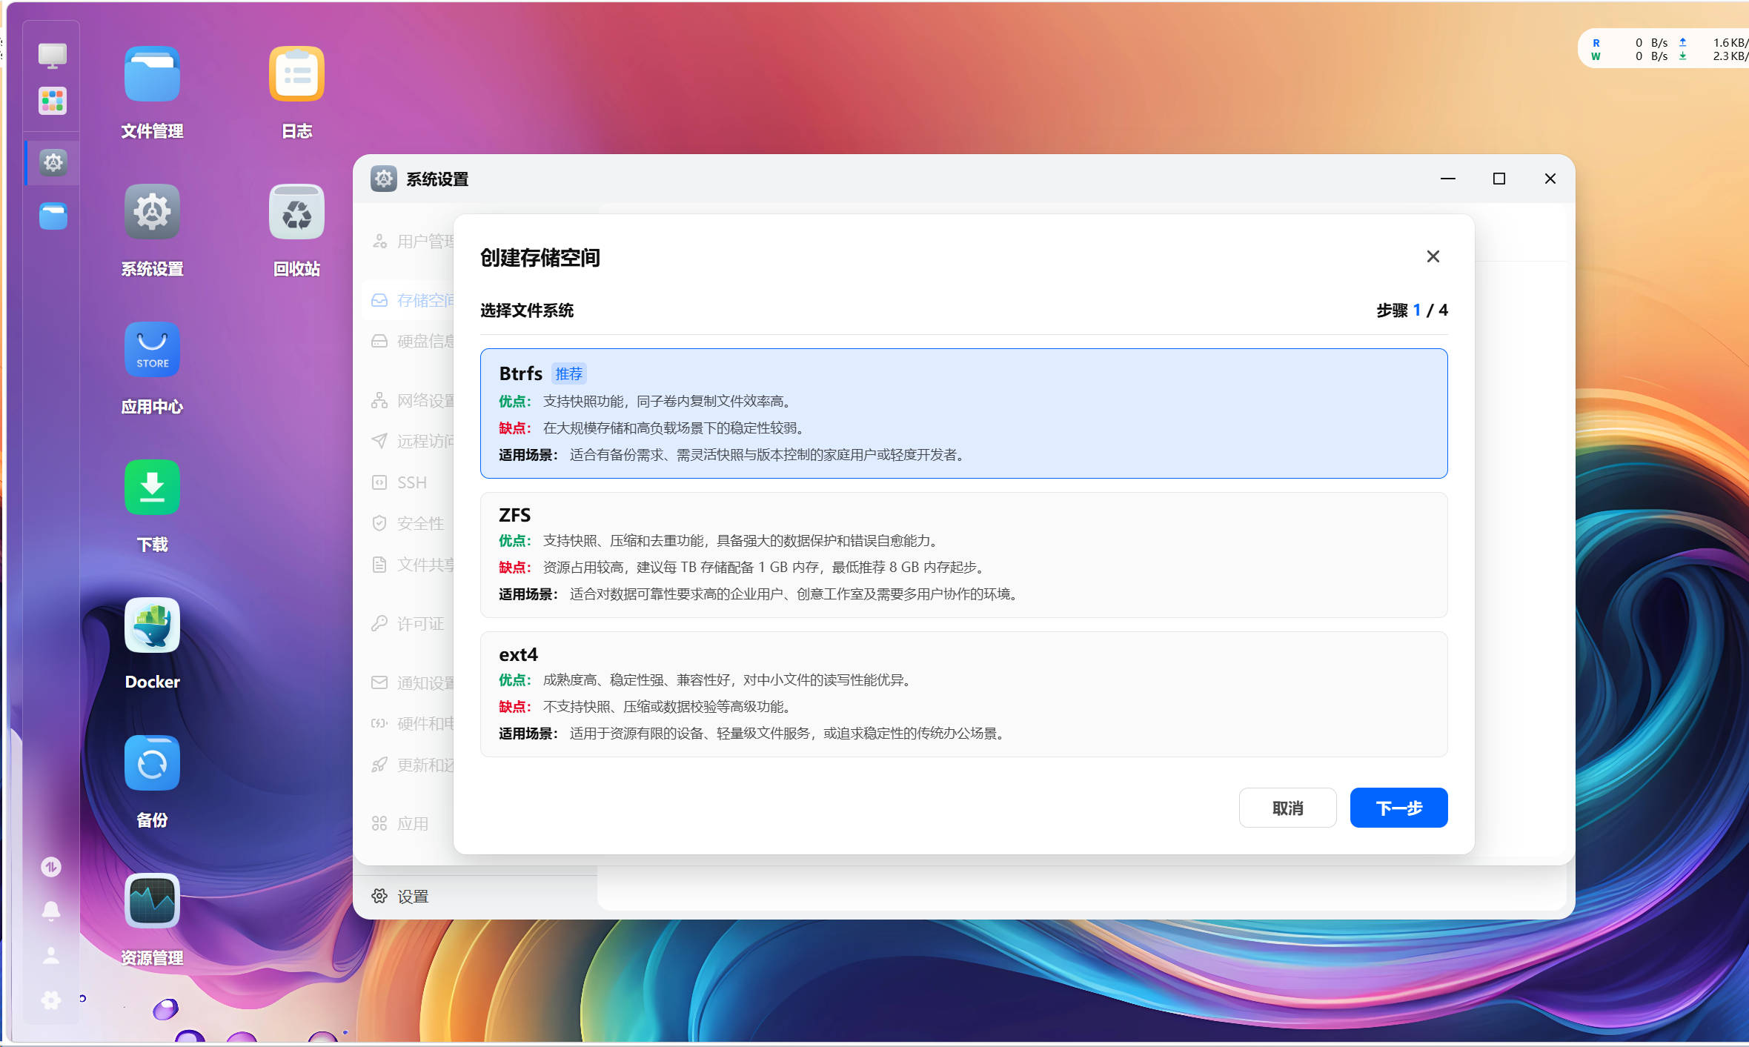Open the 回收站 recycle bin icon
Viewport: 1749px width, 1047px height.
[296, 213]
